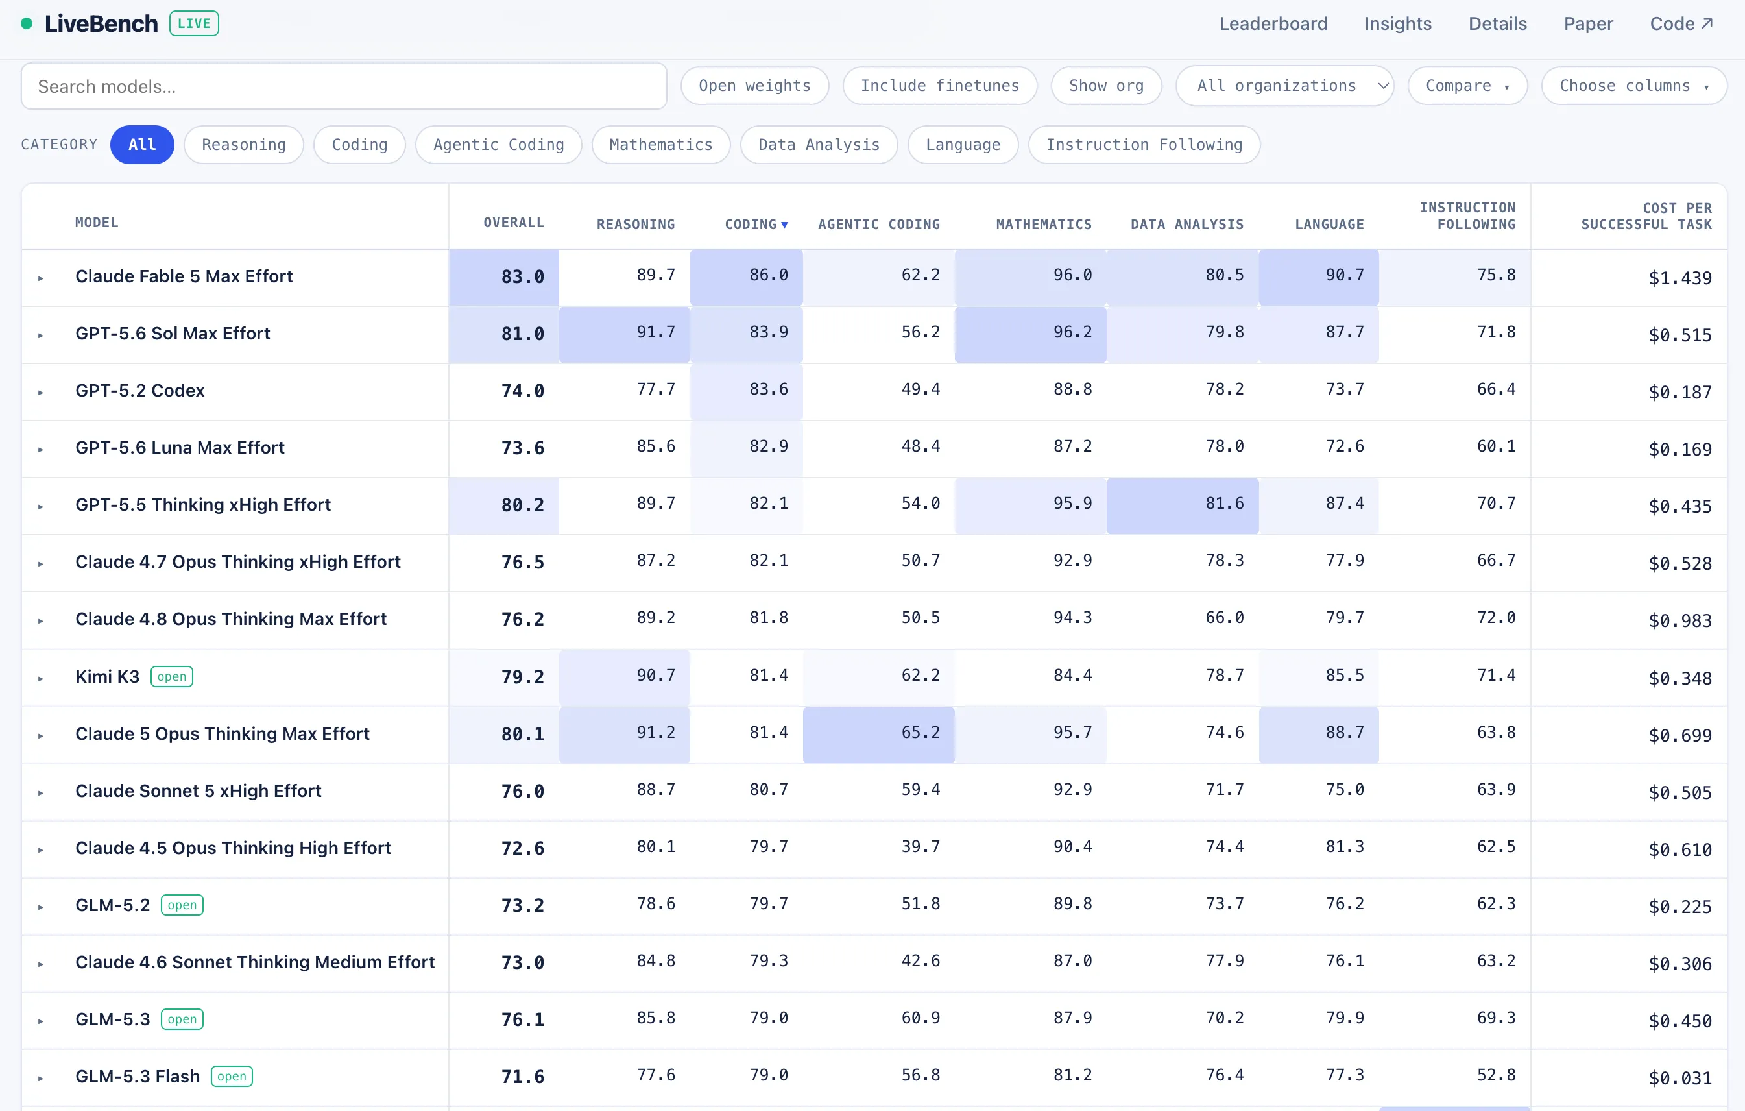Toggle the Show org option
Image resolution: width=1745 pixels, height=1111 pixels.
pos(1106,86)
